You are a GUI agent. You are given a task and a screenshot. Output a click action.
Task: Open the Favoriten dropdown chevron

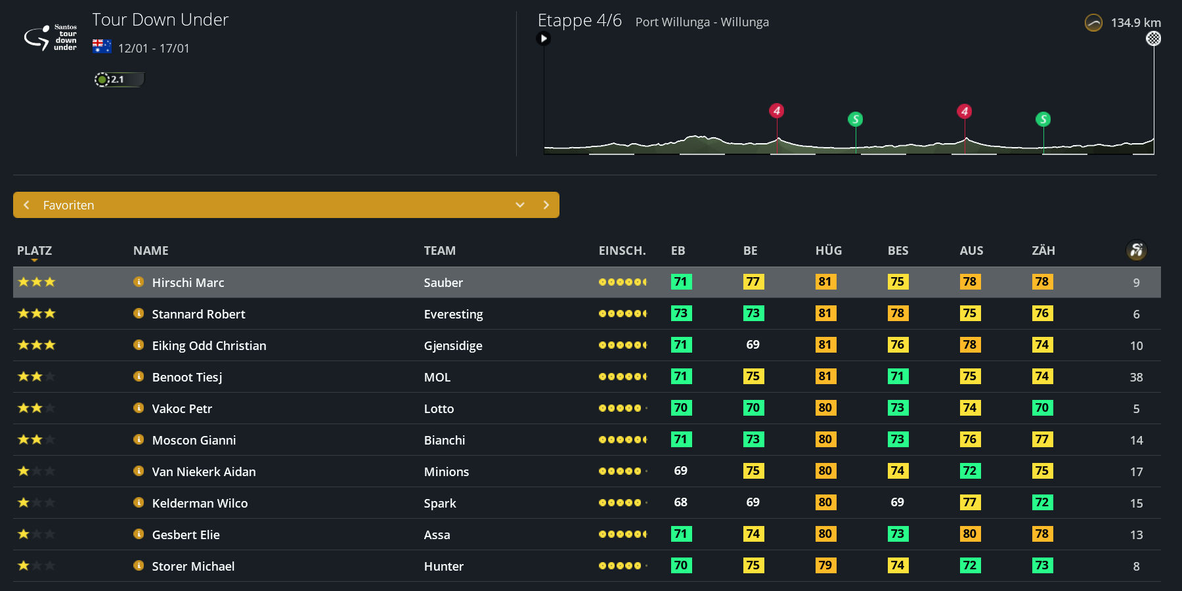(x=520, y=205)
